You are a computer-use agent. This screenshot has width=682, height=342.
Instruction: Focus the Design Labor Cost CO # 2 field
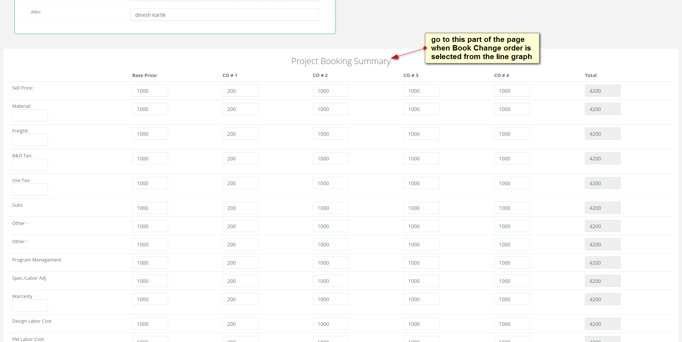pyautogui.click(x=330, y=324)
